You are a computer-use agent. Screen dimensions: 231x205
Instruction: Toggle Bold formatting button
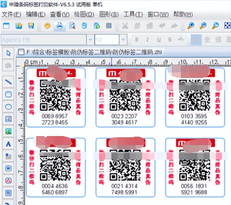[x=137, y=40]
